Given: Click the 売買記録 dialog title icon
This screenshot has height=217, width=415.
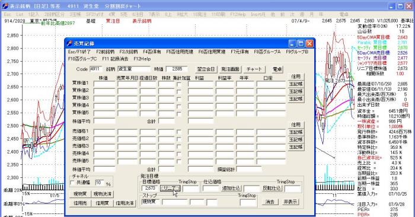Looking at the screenshot, I should coord(69,43).
